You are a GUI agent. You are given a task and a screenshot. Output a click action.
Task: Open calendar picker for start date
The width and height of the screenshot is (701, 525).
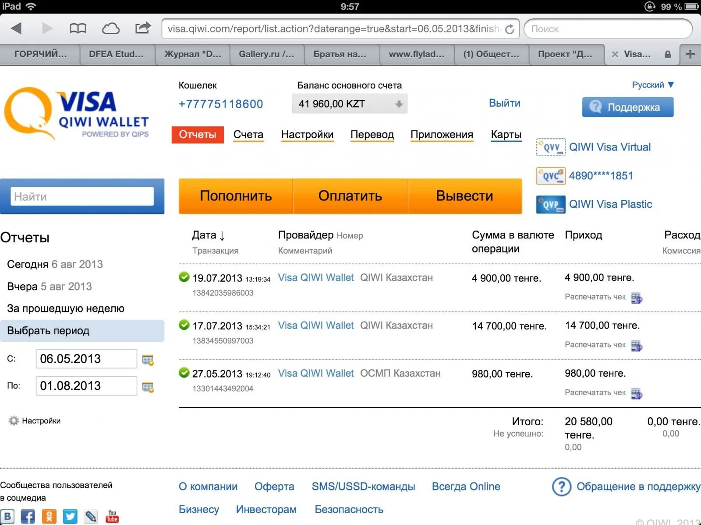(148, 360)
